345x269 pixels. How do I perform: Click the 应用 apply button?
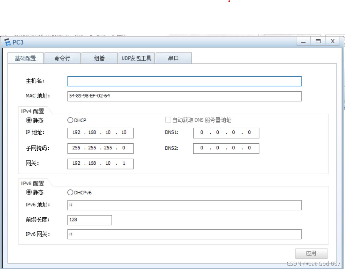(311, 254)
